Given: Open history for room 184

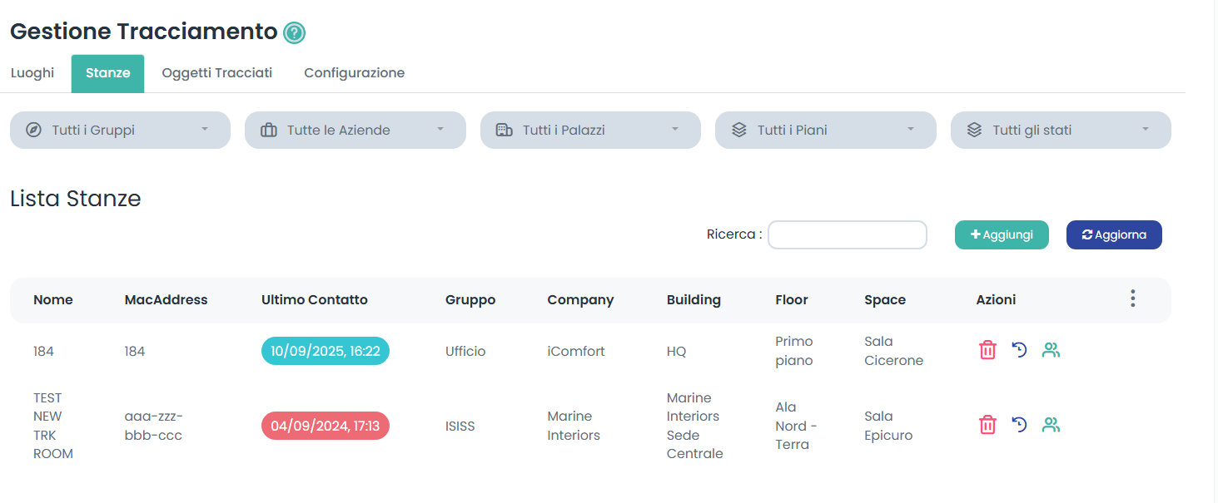Looking at the screenshot, I should click(x=1019, y=350).
